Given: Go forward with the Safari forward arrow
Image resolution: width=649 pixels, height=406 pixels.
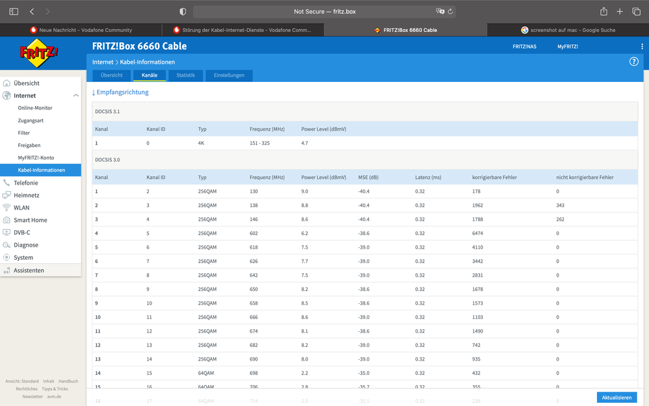Looking at the screenshot, I should click(x=47, y=12).
